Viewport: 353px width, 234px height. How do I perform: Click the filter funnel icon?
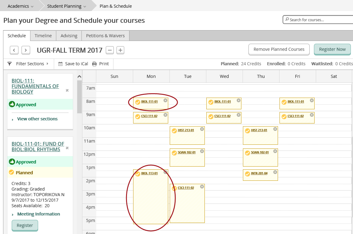10,64
